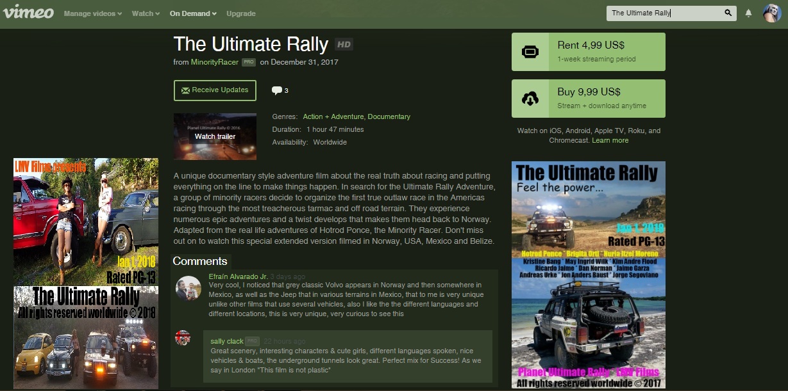Click the '1 hour 47 minutes' duration text

point(333,130)
